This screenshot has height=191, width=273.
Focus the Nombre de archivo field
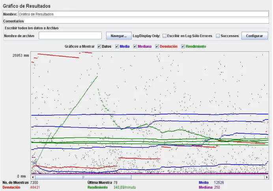point(70,36)
